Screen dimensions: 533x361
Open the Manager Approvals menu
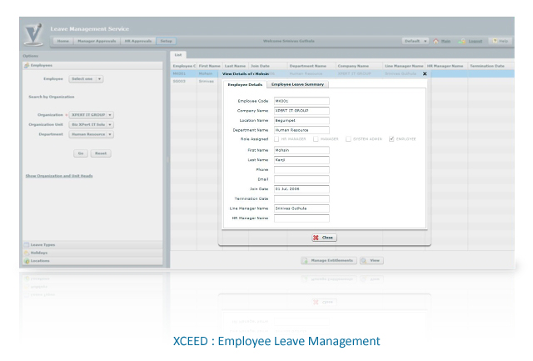pos(97,41)
